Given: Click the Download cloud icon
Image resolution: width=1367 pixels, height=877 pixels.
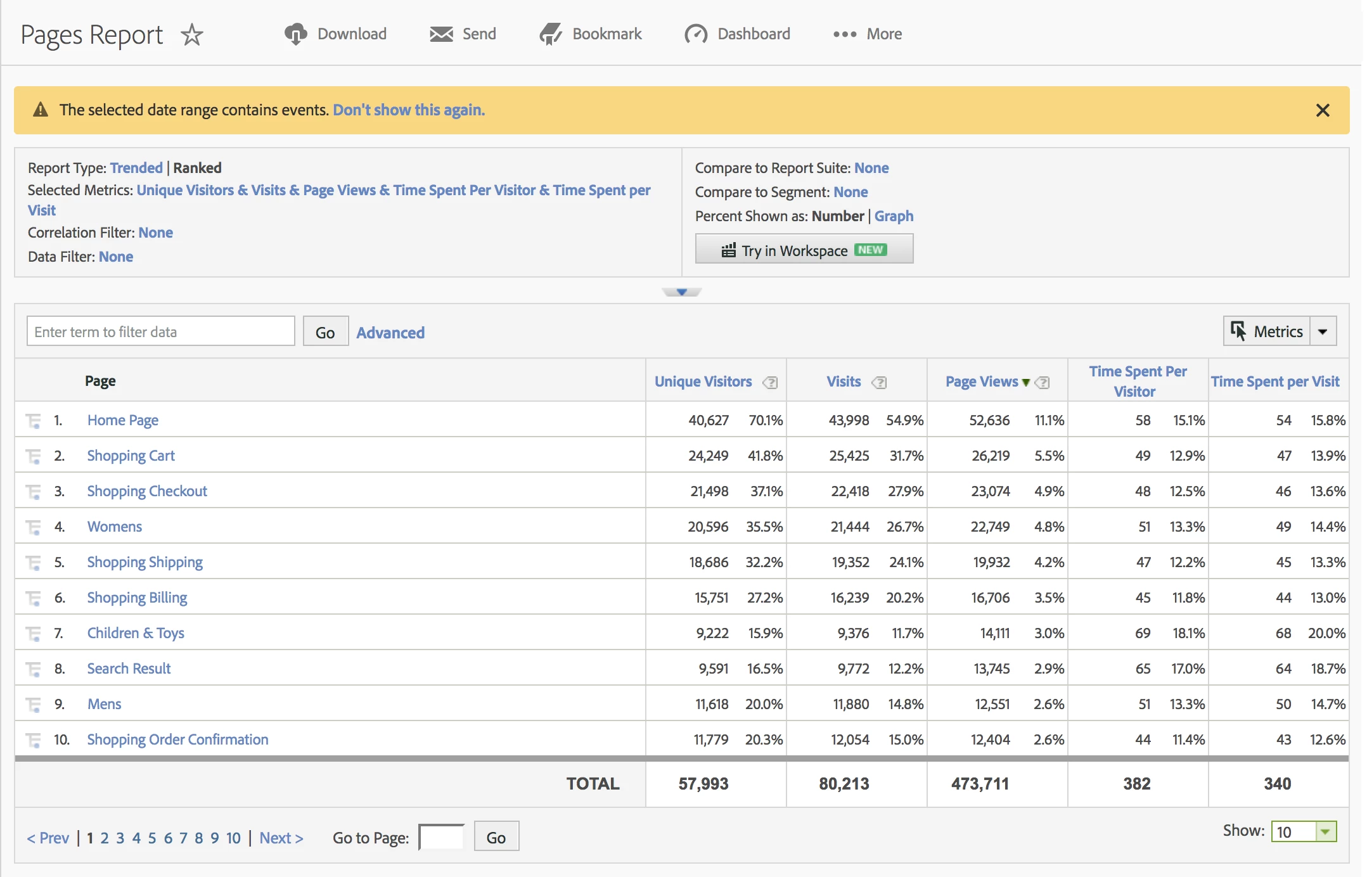Looking at the screenshot, I should 295,34.
